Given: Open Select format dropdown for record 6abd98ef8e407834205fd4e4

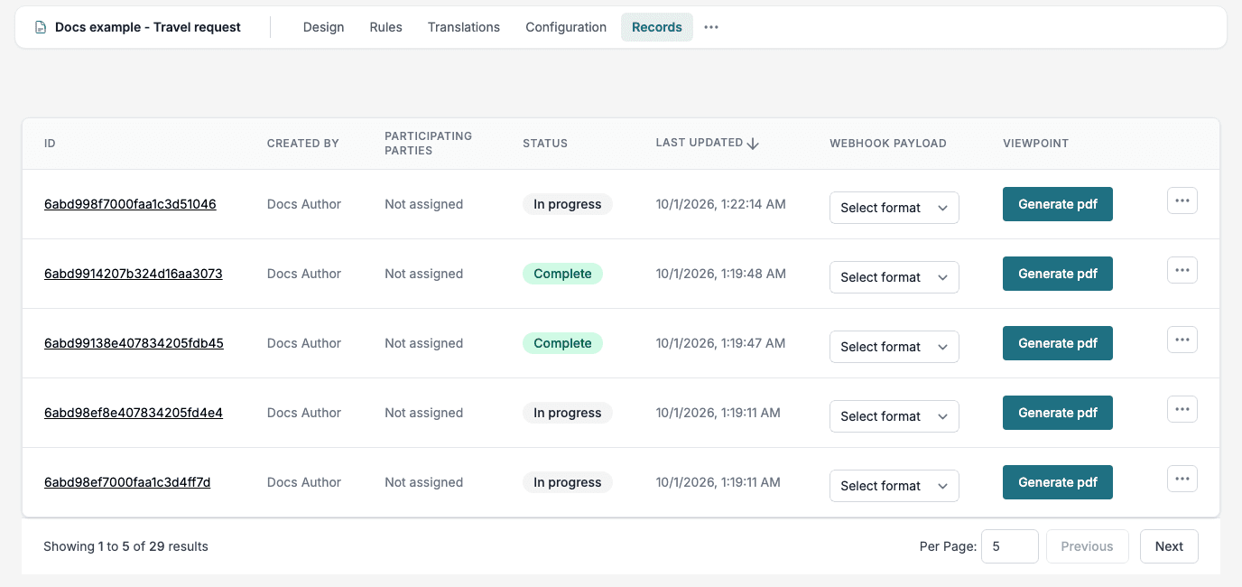Looking at the screenshot, I should click(894, 416).
